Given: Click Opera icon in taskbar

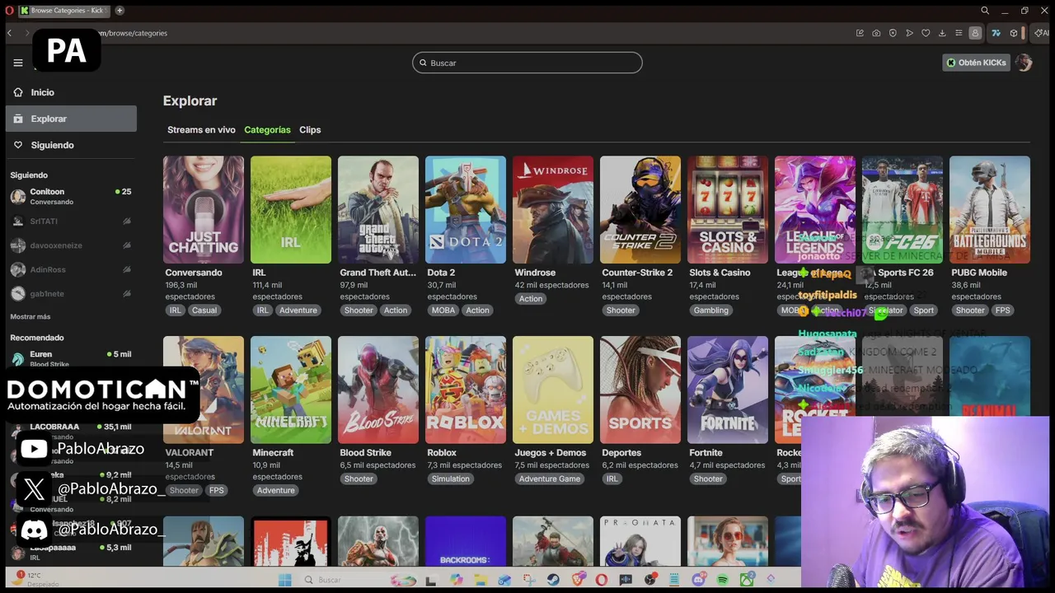Looking at the screenshot, I should pyautogui.click(x=602, y=580).
